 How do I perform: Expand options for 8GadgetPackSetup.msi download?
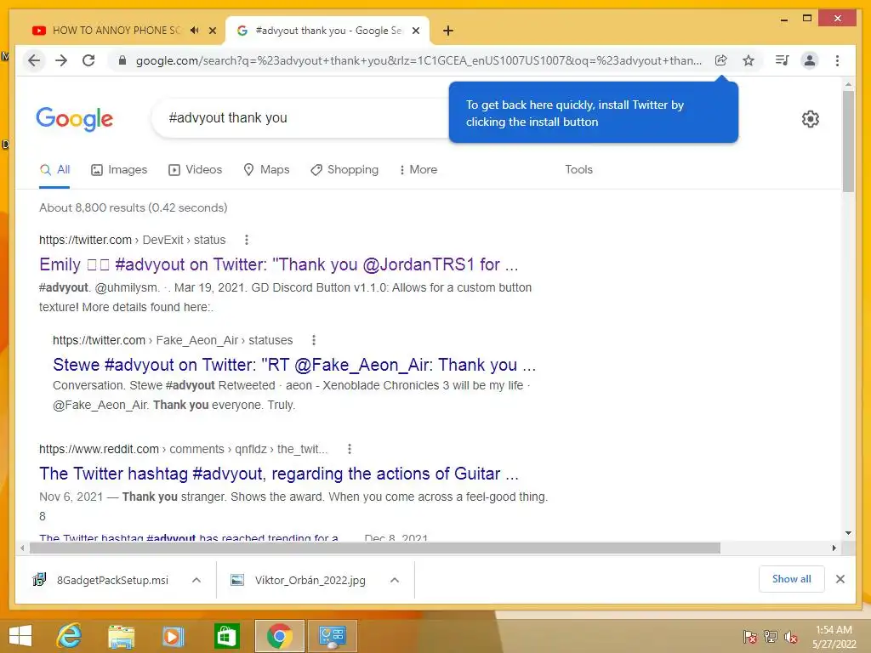[x=196, y=580]
